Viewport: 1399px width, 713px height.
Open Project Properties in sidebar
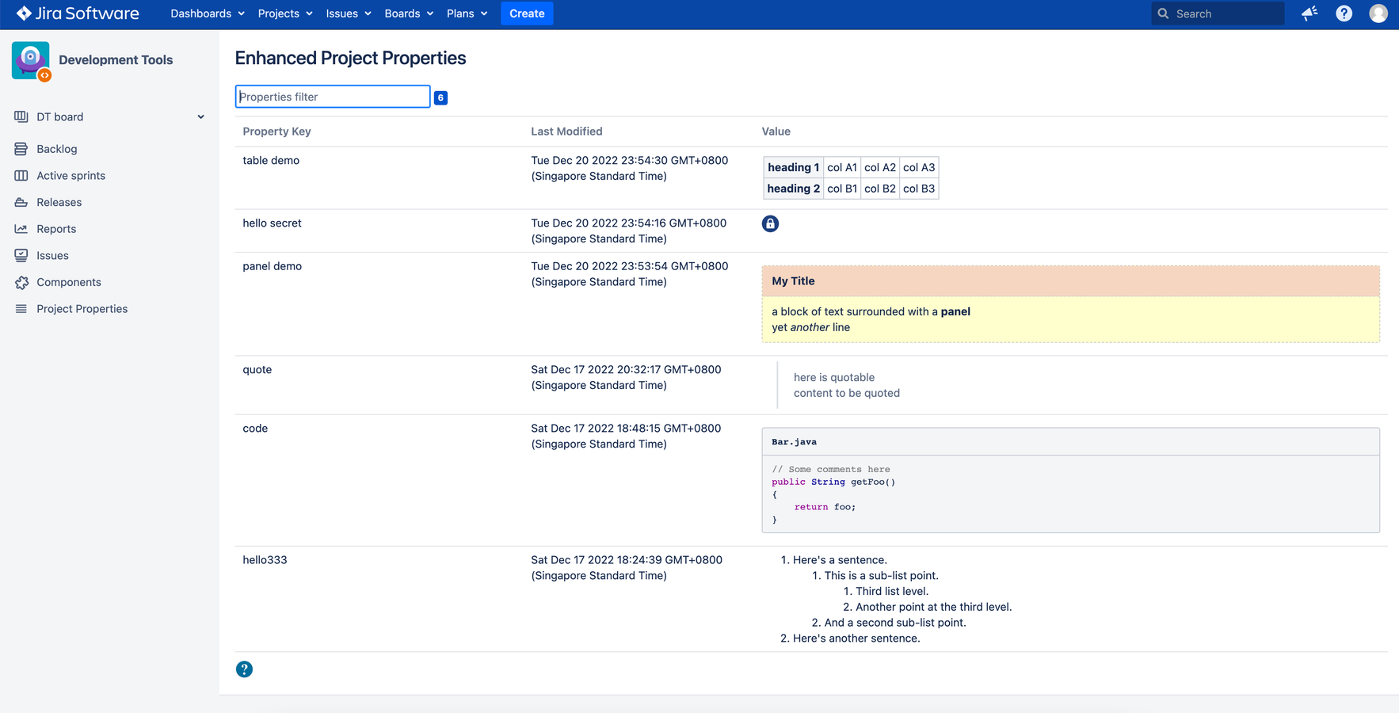tap(82, 309)
